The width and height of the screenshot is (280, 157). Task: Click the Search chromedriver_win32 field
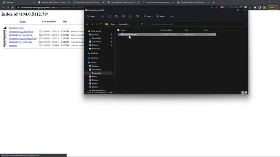point(196,24)
